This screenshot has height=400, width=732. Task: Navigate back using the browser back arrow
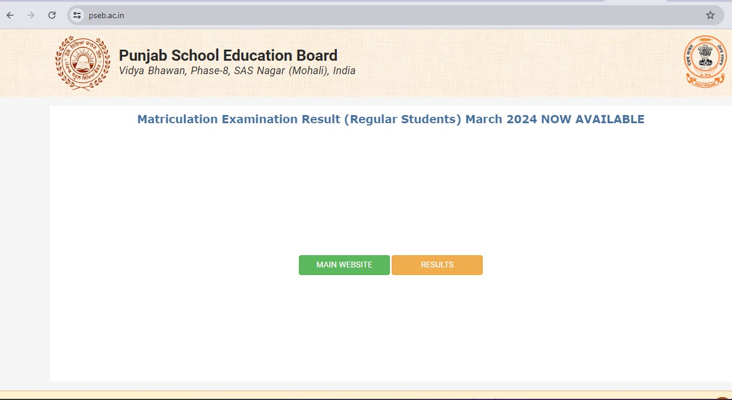coord(9,15)
